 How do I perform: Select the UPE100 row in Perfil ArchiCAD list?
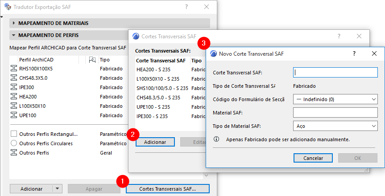[69, 115]
